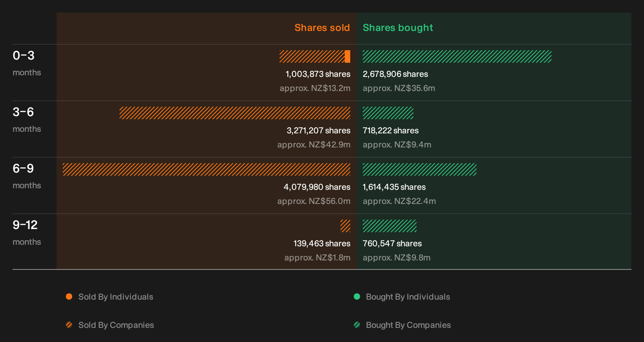The width and height of the screenshot is (644, 342).
Task: Click the approx. NZ$9.4m amount
Action: 397,145
